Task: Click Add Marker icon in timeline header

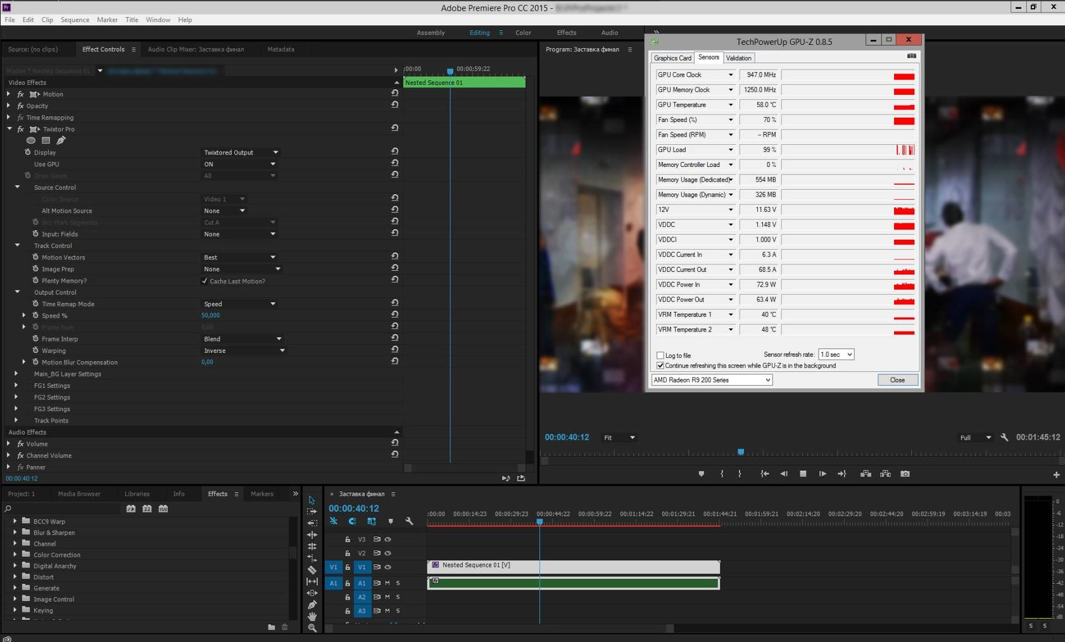Action: click(391, 521)
